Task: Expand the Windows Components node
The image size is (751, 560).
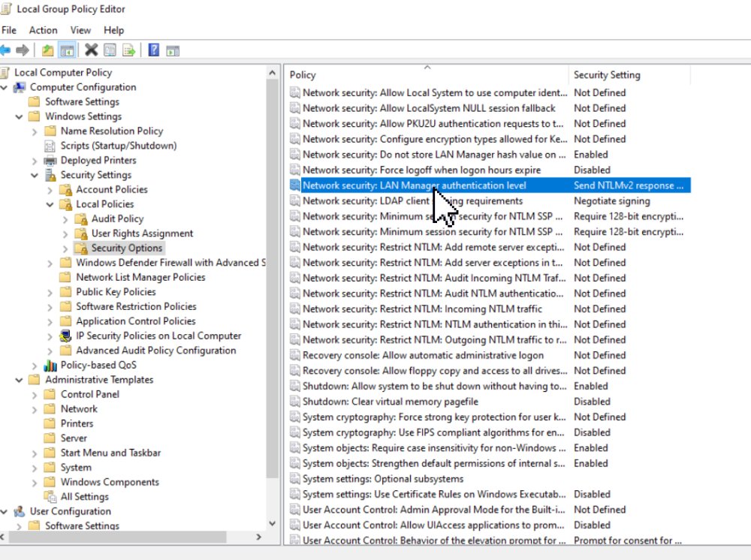Action: (35, 483)
